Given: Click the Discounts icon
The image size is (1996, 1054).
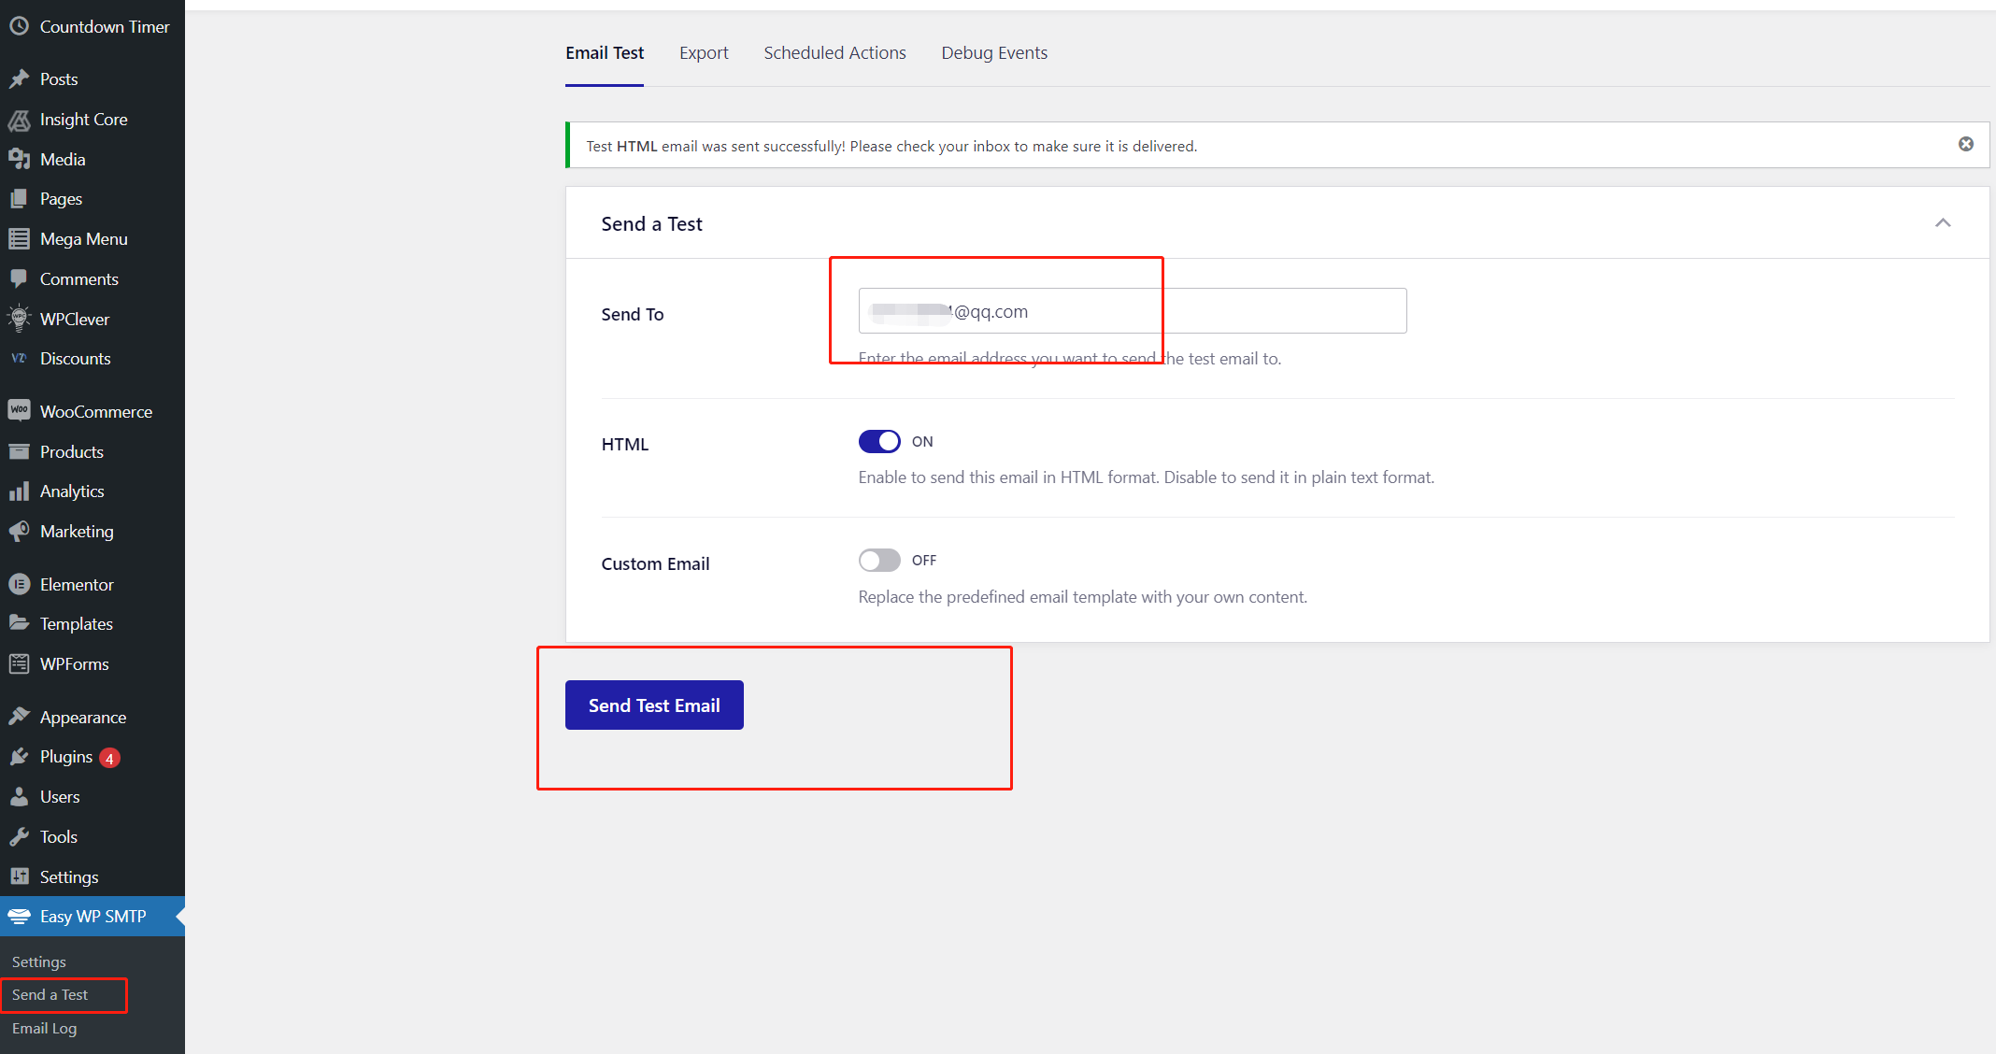Looking at the screenshot, I should tap(19, 358).
